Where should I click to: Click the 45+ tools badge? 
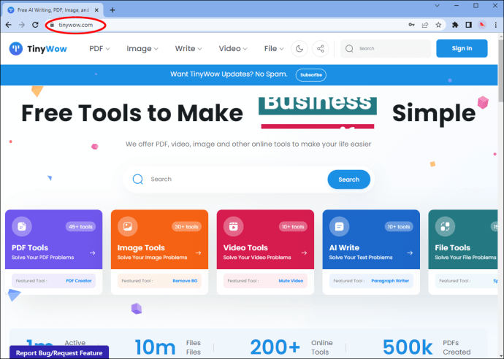point(80,227)
